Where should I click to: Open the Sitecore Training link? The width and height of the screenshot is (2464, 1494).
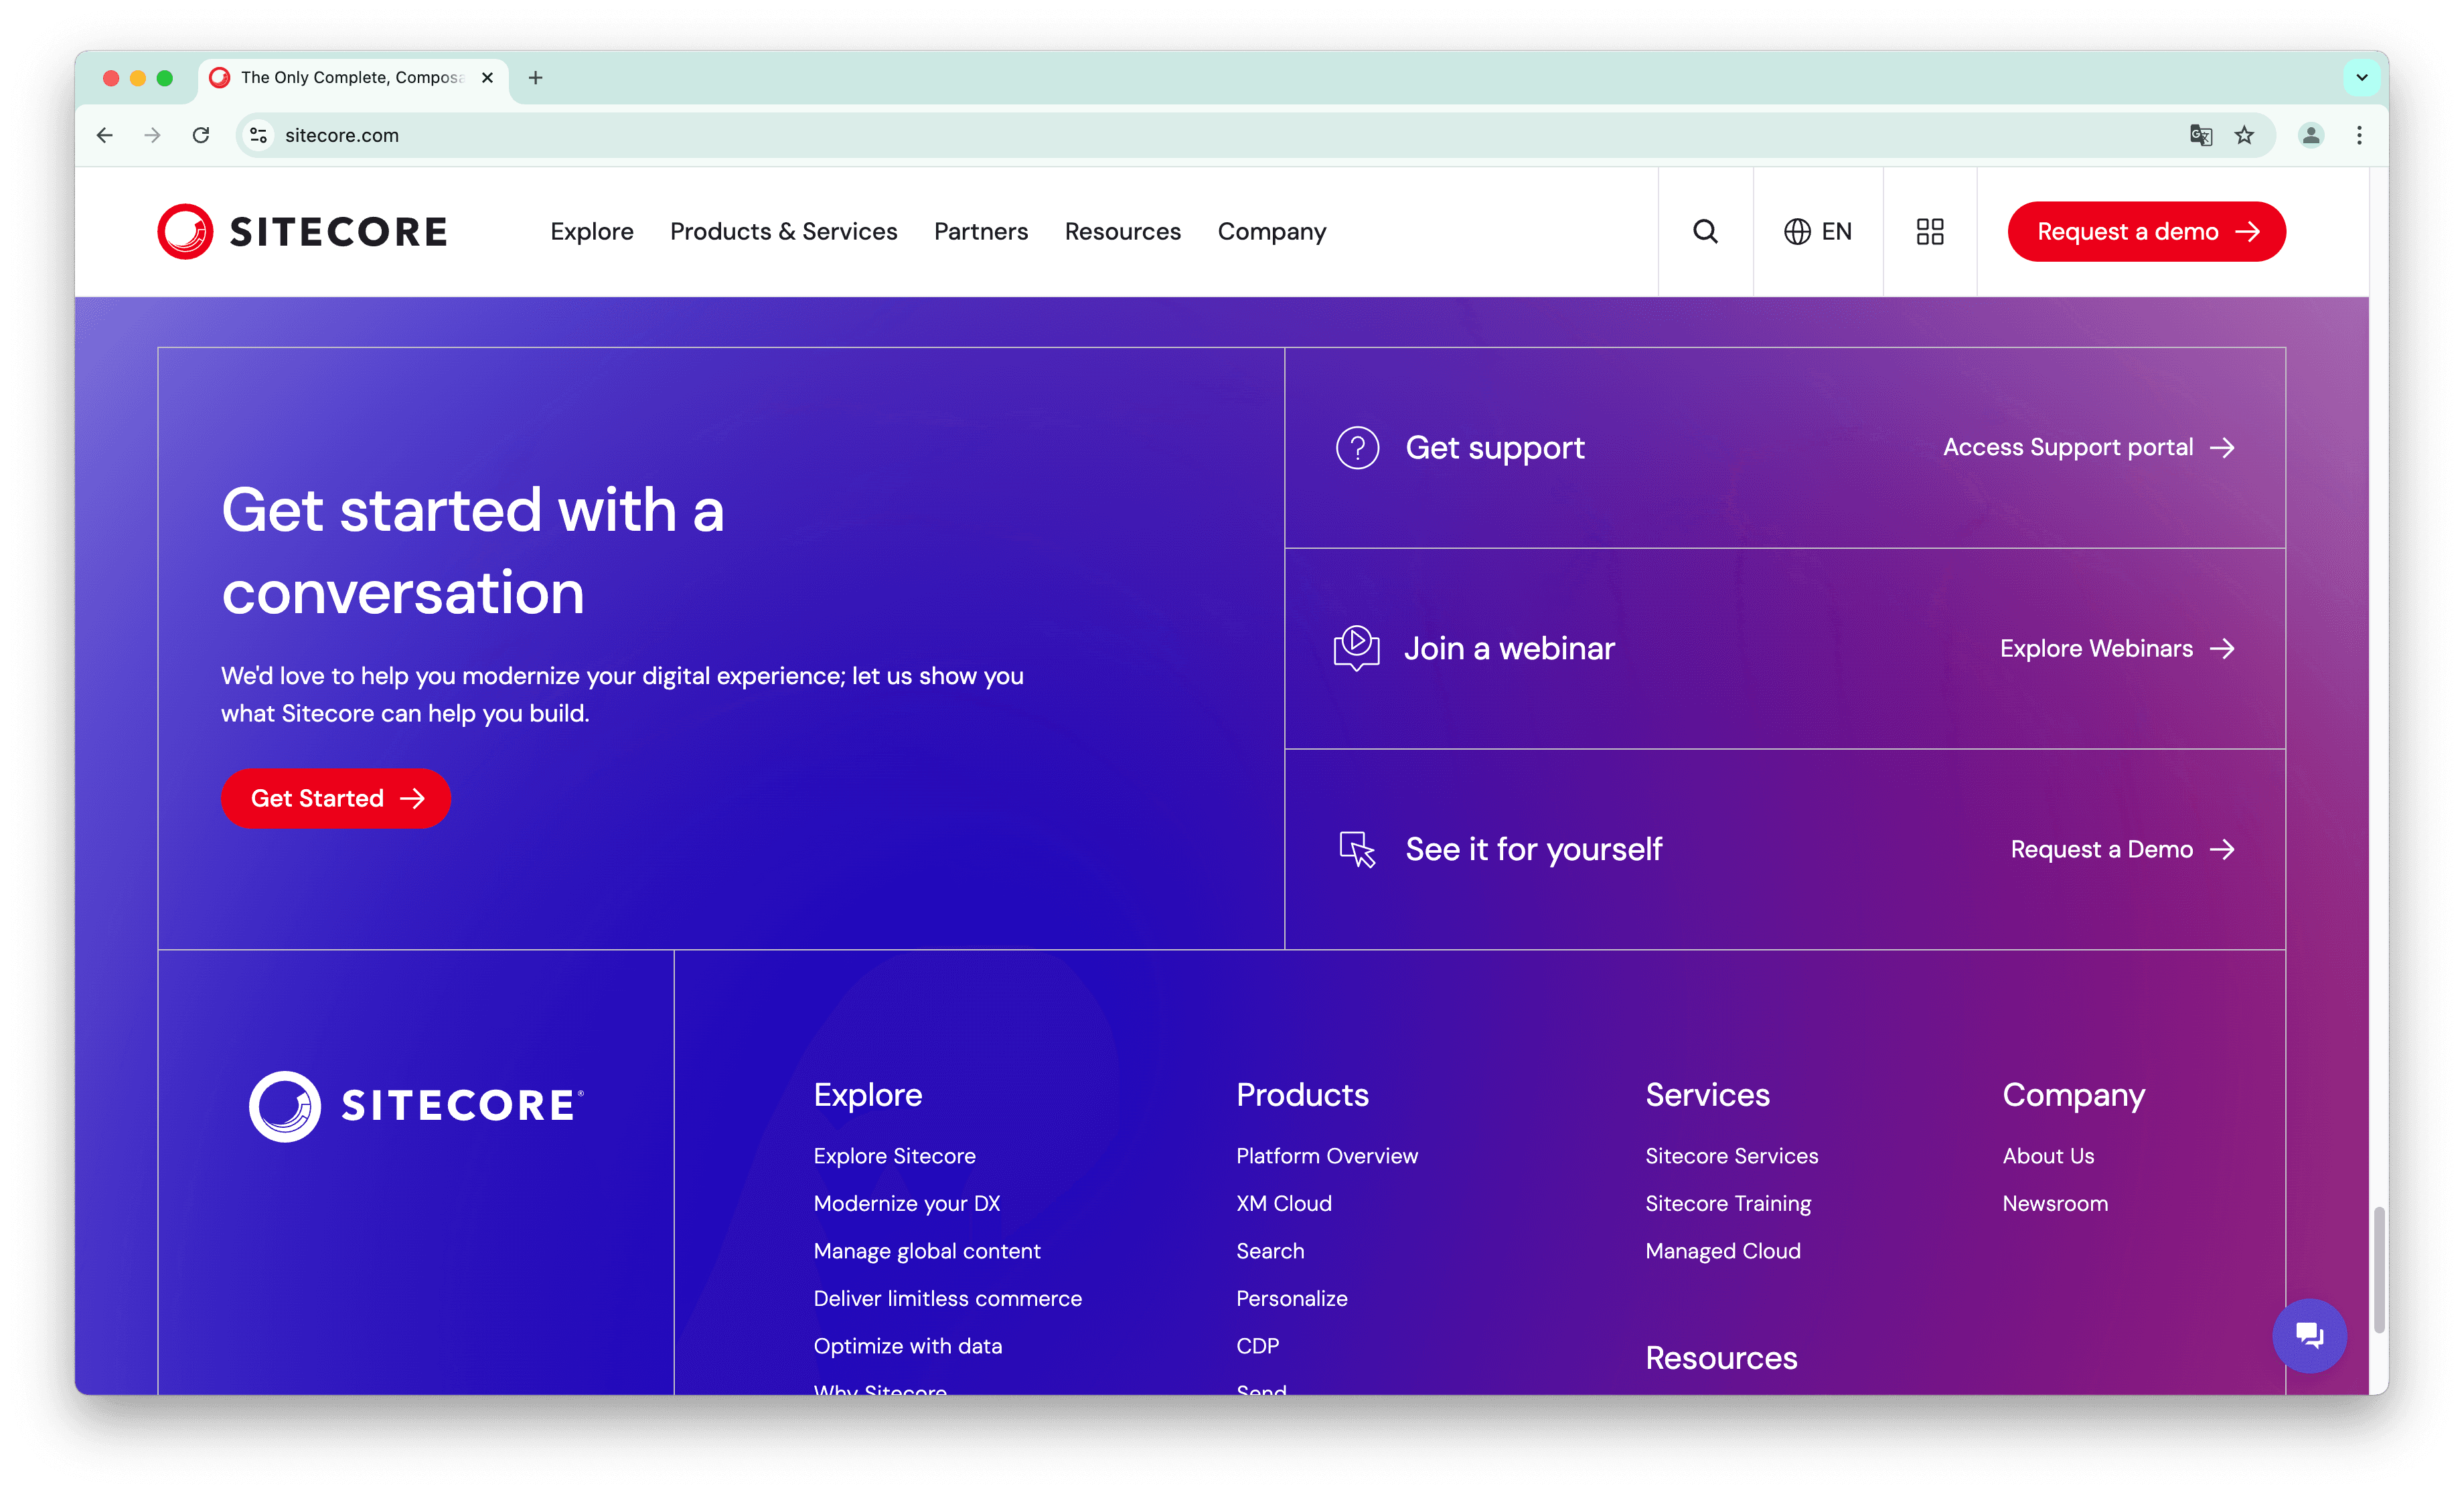point(1727,1204)
